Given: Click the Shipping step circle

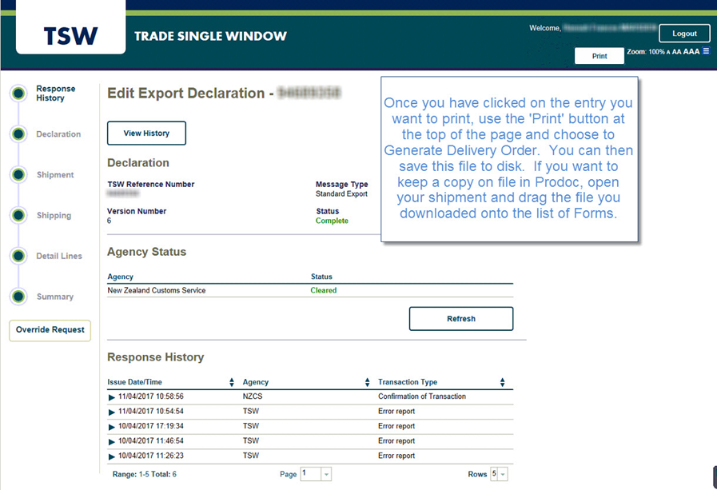Looking at the screenshot, I should click(18, 215).
